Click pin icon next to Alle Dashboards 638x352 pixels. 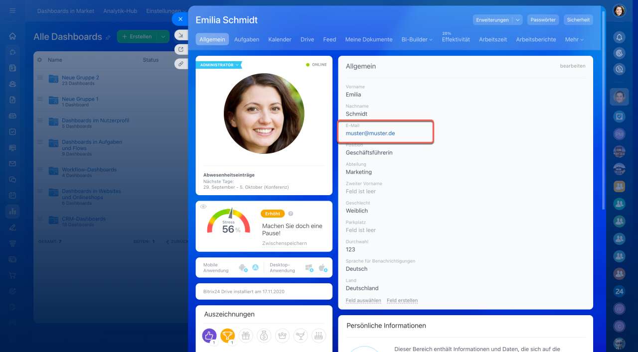coord(108,37)
